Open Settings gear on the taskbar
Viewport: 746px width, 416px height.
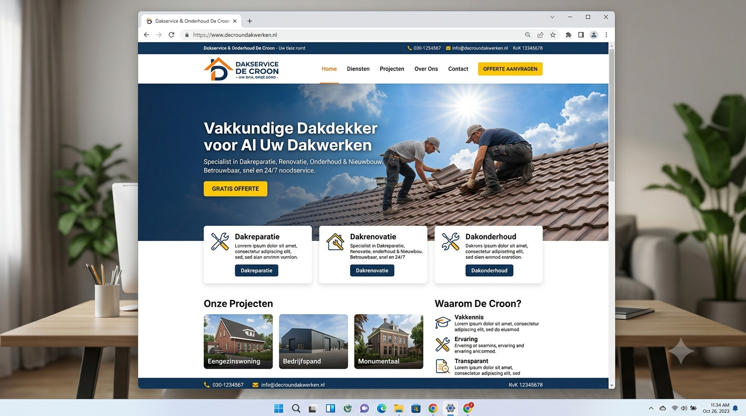[x=450, y=408]
